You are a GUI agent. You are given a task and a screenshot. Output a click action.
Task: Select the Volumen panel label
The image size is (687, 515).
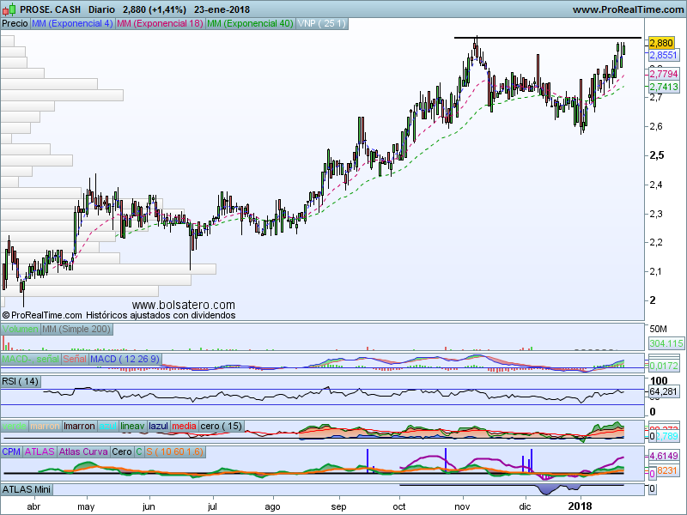[x=21, y=330]
